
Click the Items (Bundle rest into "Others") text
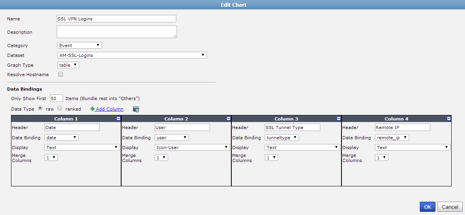[102, 98]
